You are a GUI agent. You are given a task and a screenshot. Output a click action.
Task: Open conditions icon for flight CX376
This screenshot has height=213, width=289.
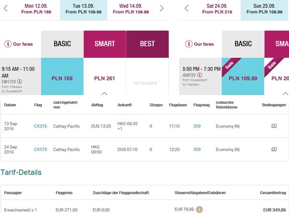(274, 126)
